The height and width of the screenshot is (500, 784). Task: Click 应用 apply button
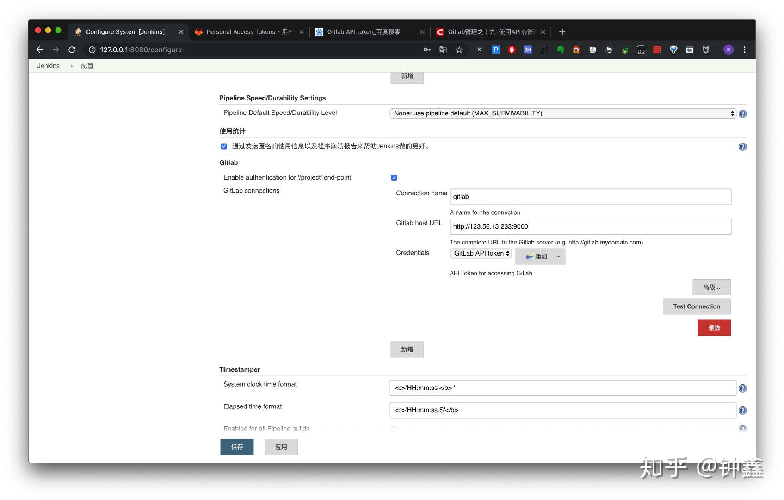[281, 447]
